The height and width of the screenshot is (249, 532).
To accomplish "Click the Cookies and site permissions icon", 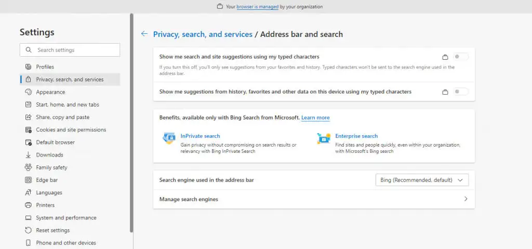I will pyautogui.click(x=29, y=130).
